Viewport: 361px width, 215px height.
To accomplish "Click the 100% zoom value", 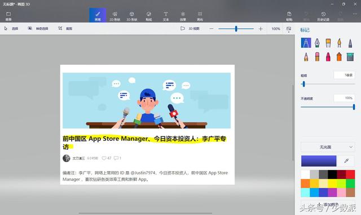I will click(x=276, y=29).
